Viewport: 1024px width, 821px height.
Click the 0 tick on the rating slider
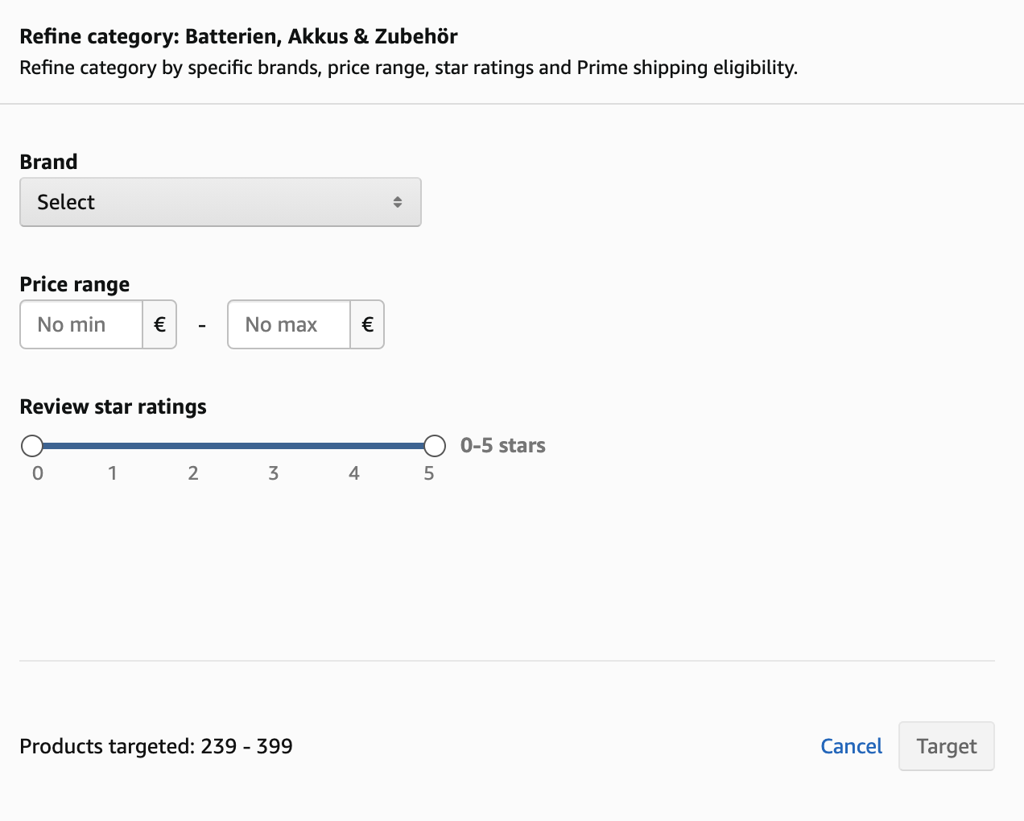pyautogui.click(x=38, y=473)
